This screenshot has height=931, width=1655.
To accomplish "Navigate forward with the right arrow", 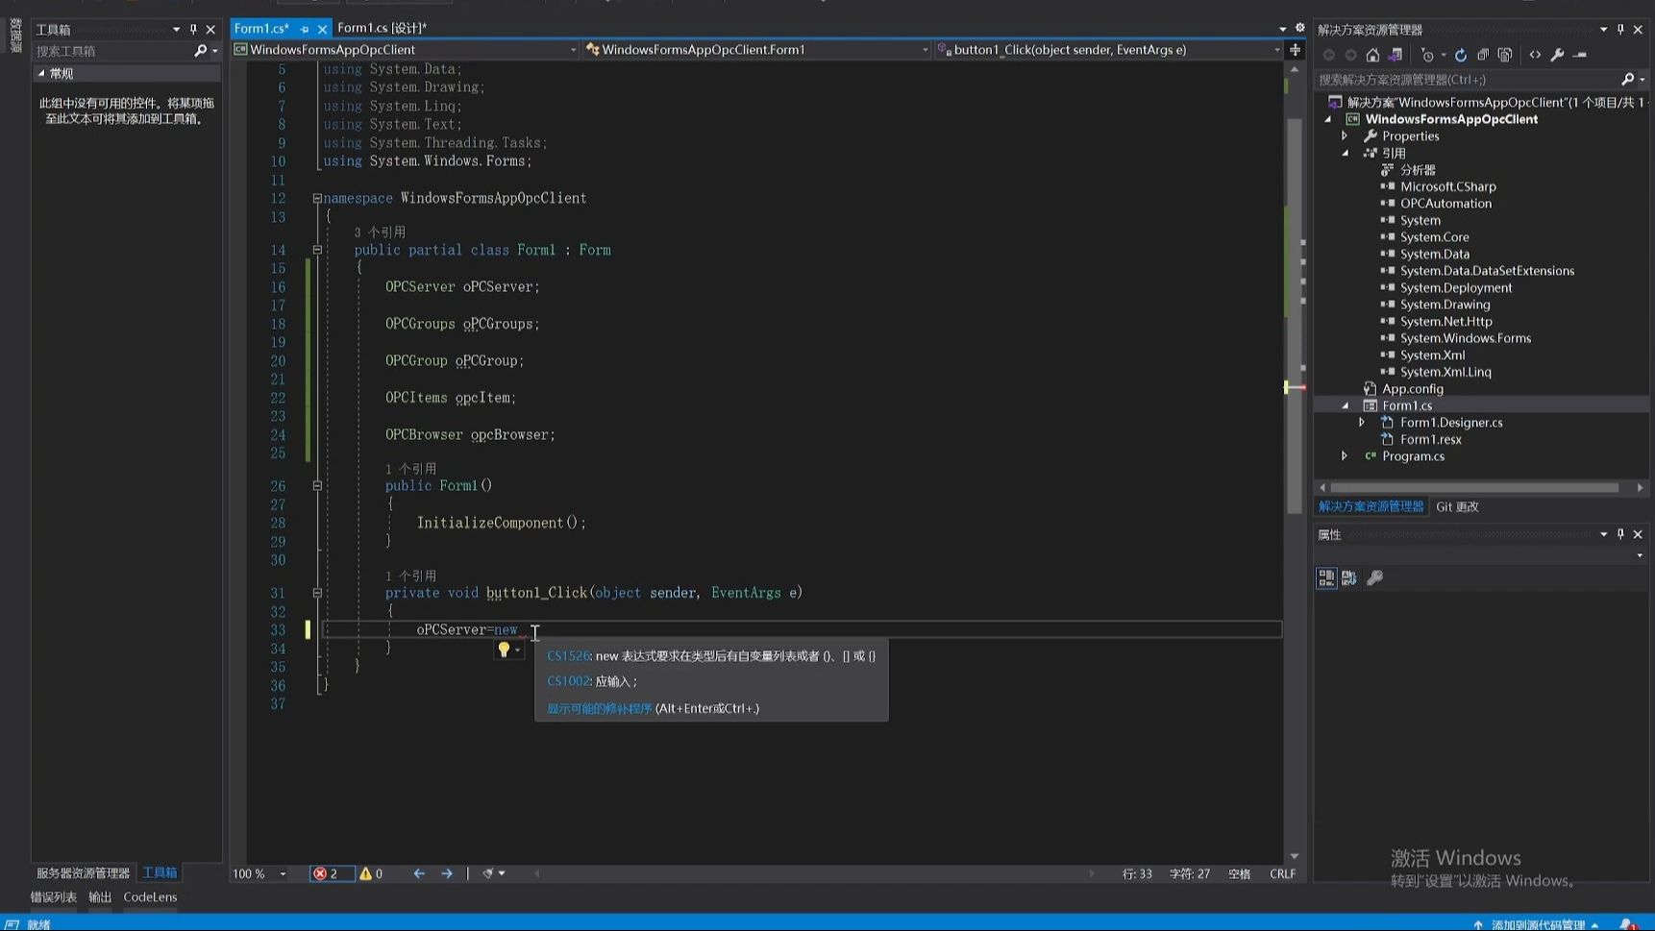I will coord(447,873).
